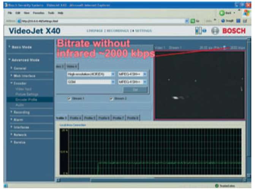Expand the Web Interface sidebar section

[x=24, y=76]
